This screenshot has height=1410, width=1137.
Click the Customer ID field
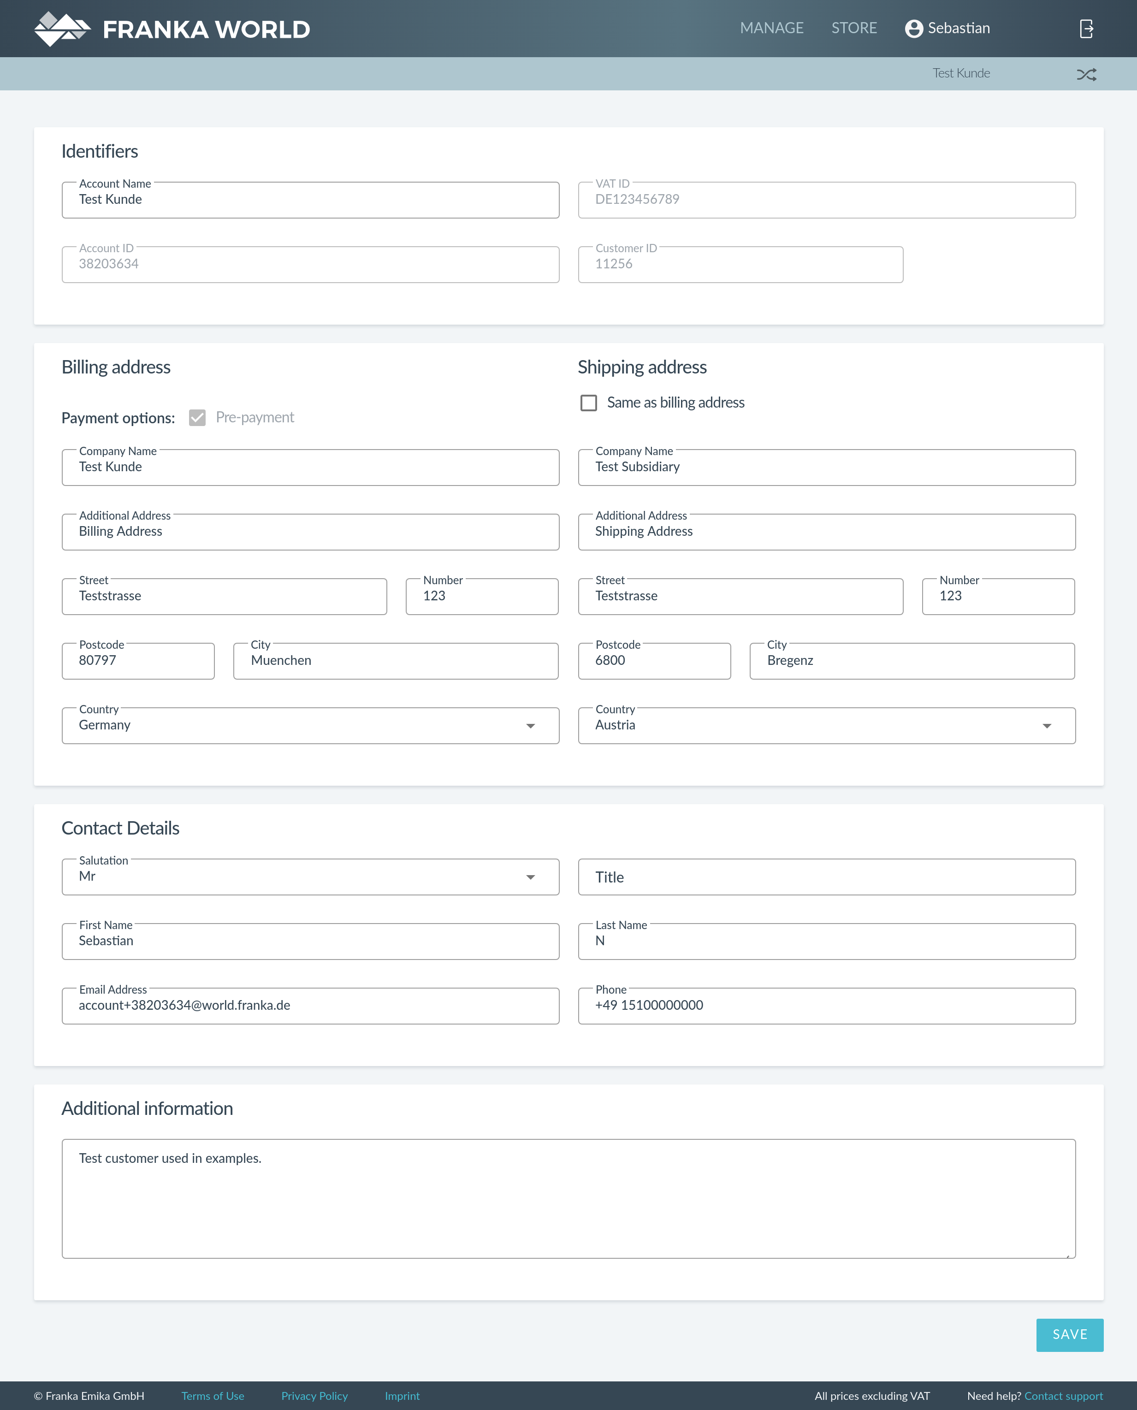coord(740,265)
